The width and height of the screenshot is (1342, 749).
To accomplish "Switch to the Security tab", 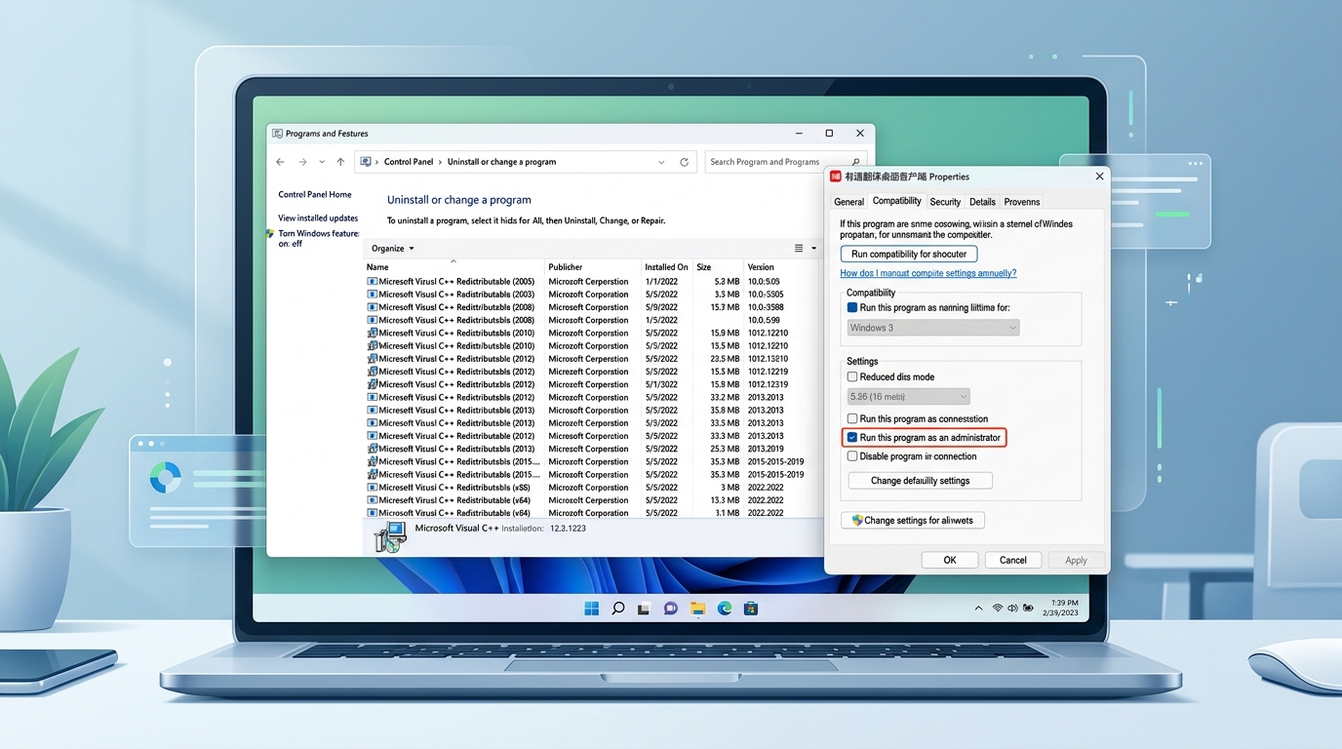I will [944, 202].
